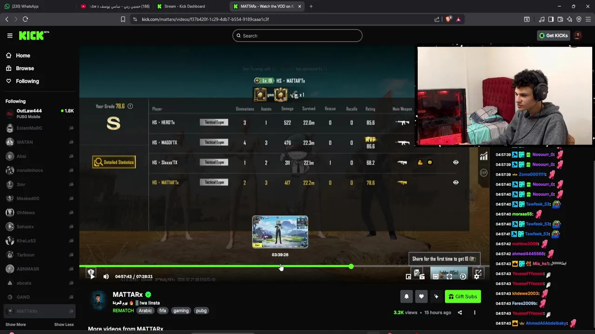Open the nonolinhocs channel

click(x=40, y=170)
